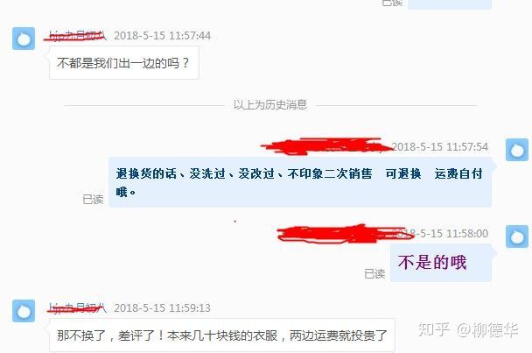Click the timestamp 2018-5-15 11:59:13
This screenshot has height=353, width=532.
(x=162, y=307)
